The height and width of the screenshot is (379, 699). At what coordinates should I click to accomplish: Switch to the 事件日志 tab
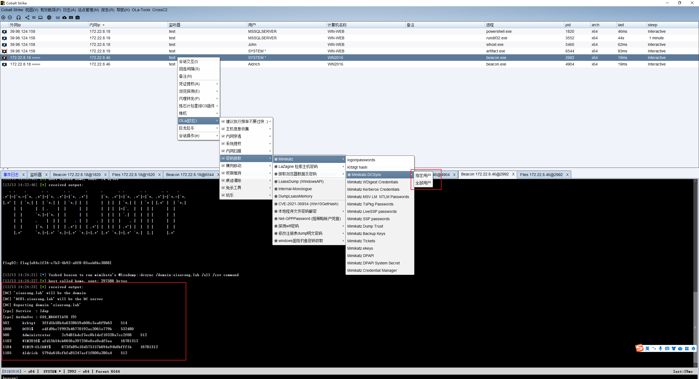[11, 175]
